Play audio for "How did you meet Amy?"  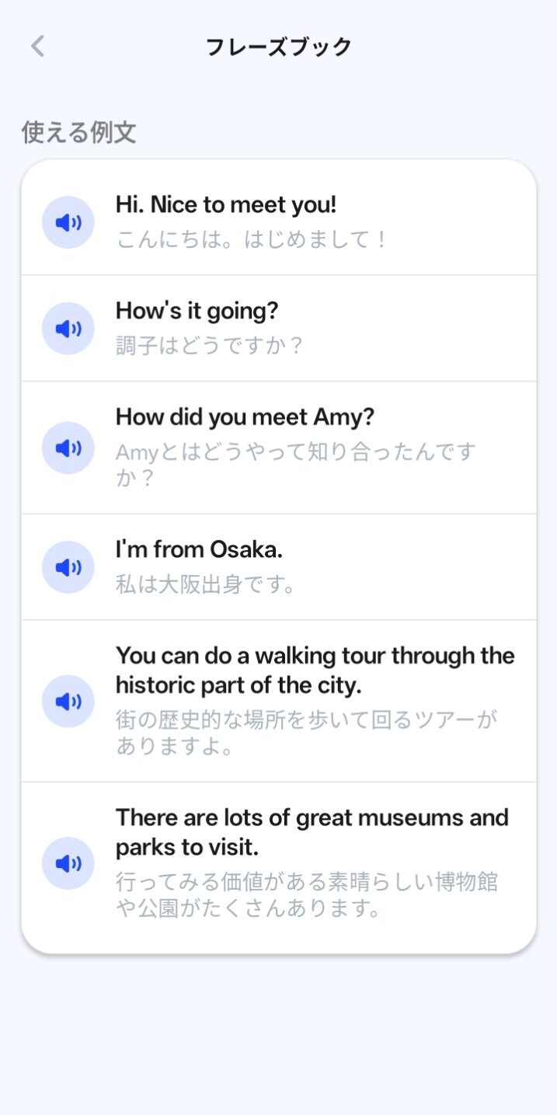(68, 448)
